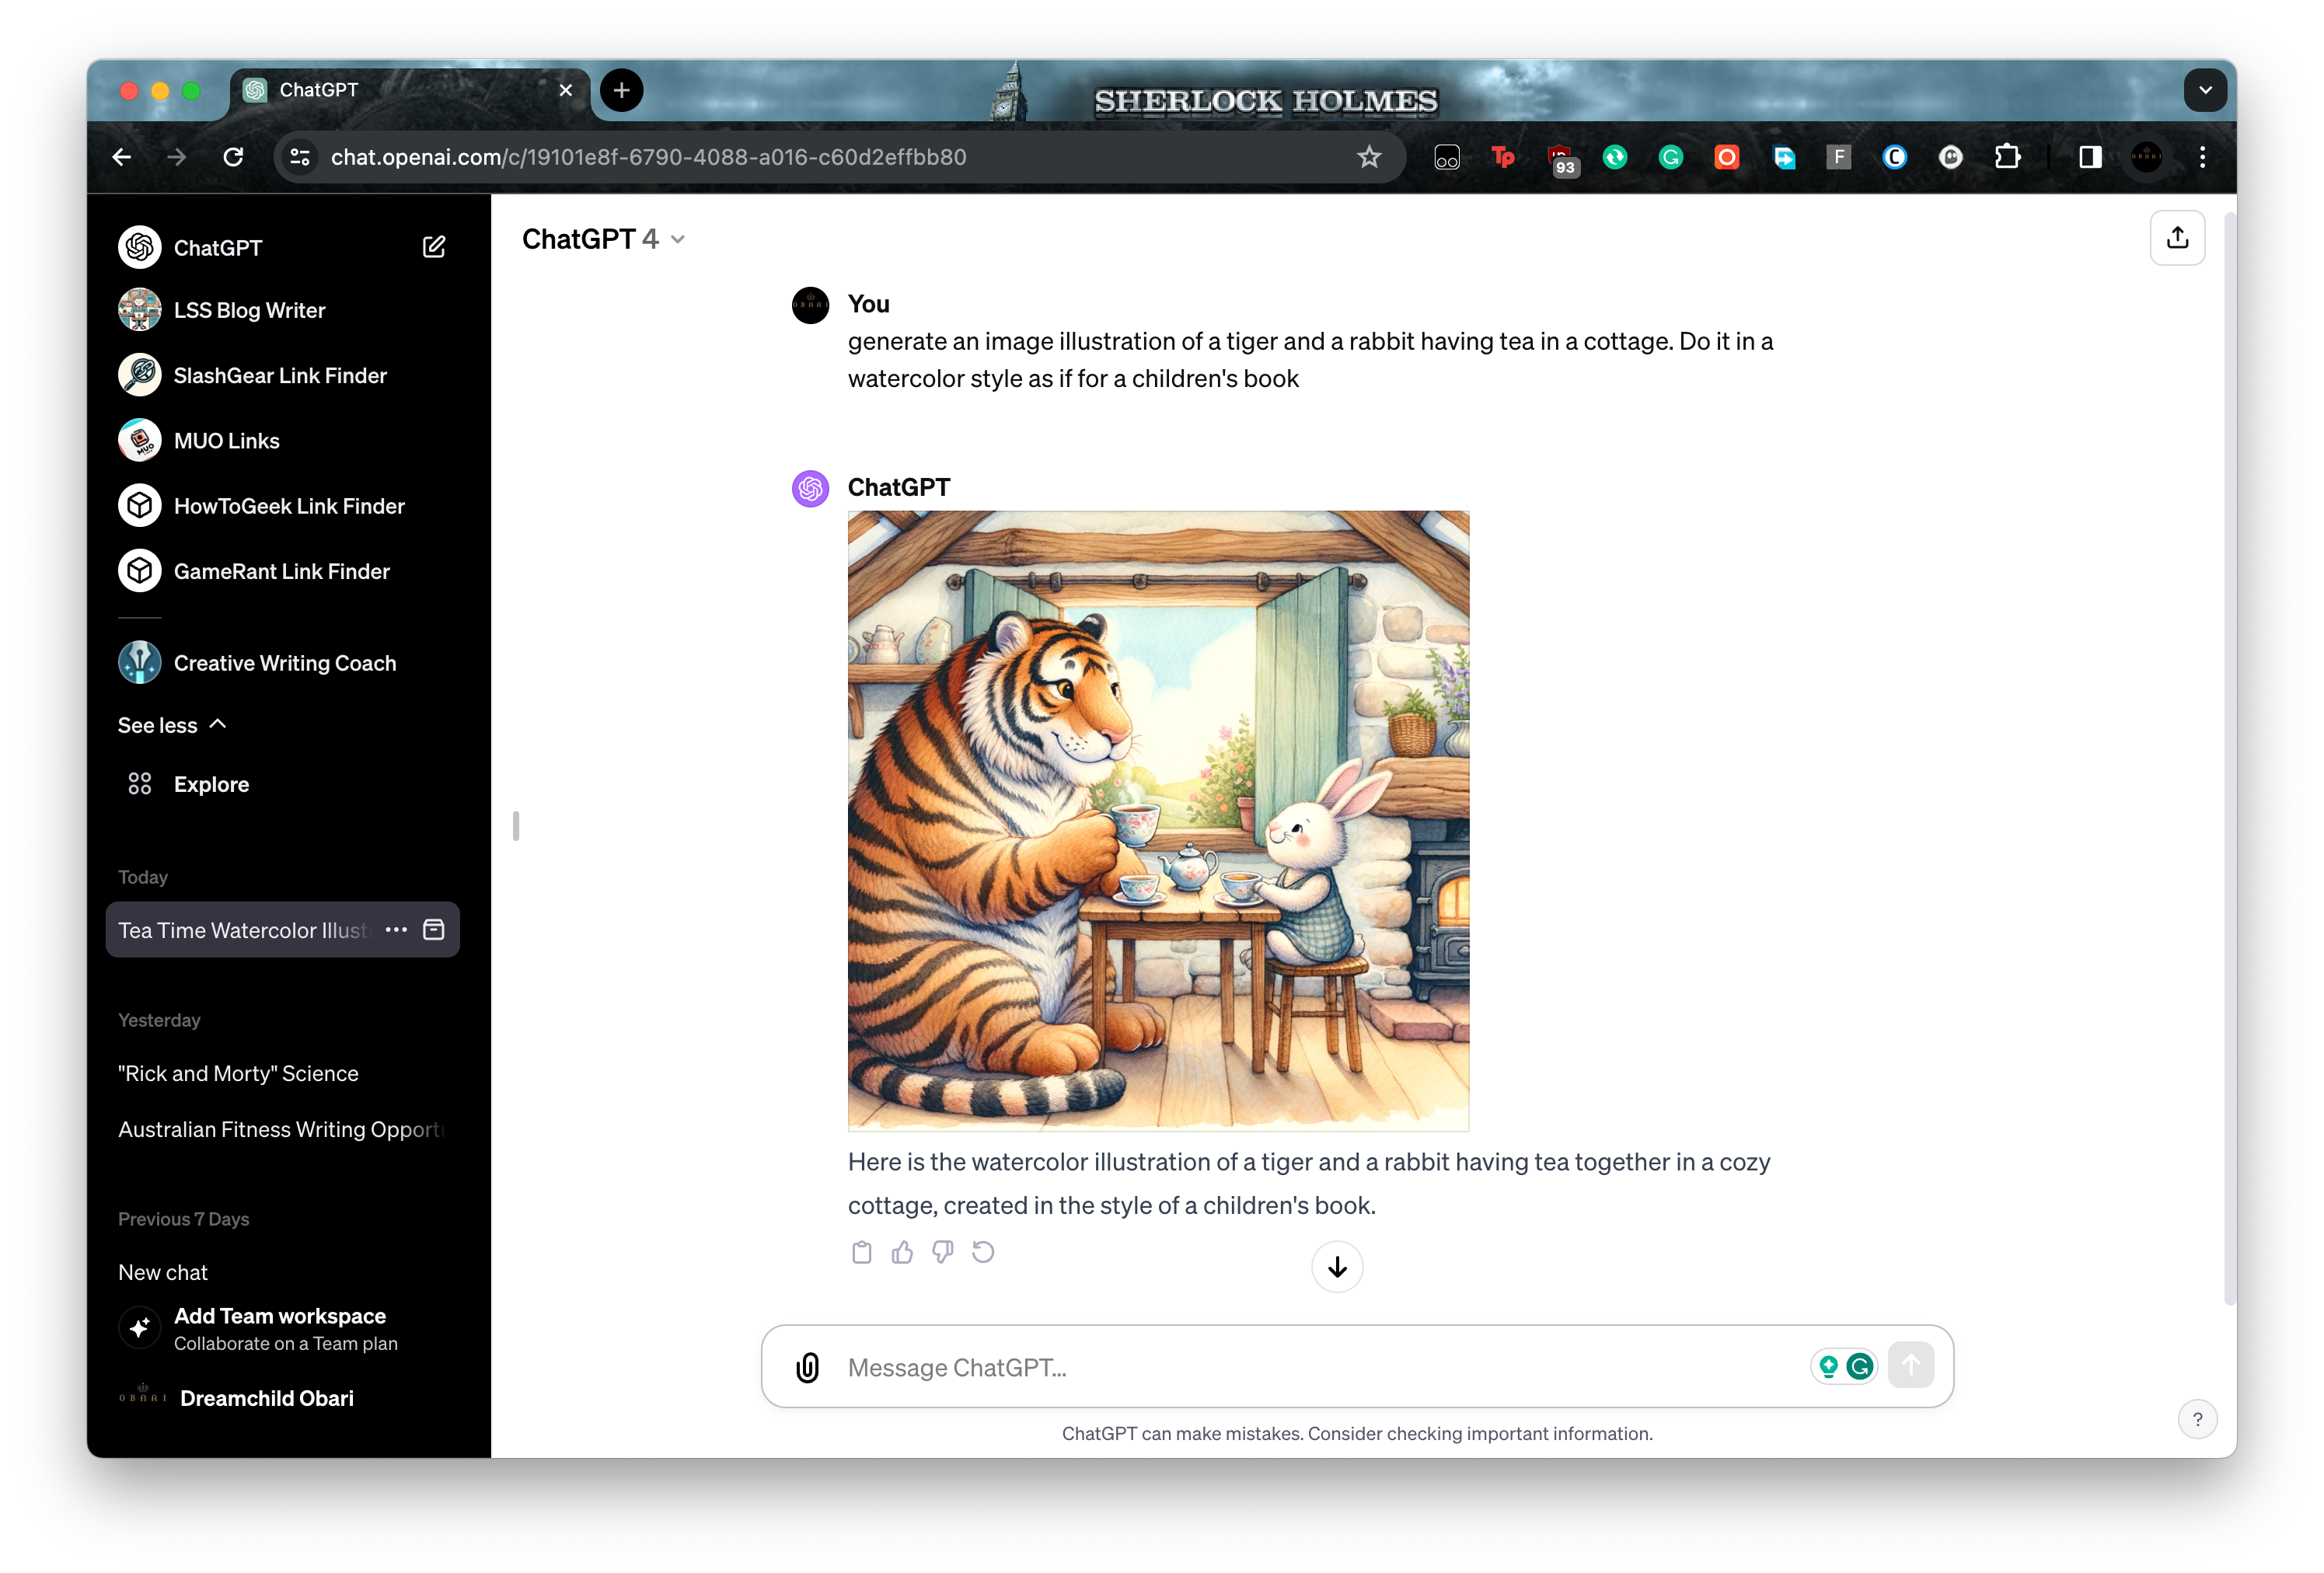
Task: Copy ChatGPT's response via clipboard icon
Action: point(861,1252)
